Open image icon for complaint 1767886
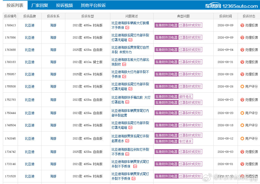Image resolution: width=260 pixels, height=184 pixels. coord(130,40)
